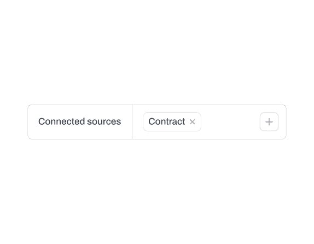Viewport: 314px width, 244px height.
Task: Click the Connected sources label
Action: point(79,121)
